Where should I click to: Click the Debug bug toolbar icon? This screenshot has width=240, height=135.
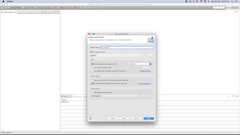pyautogui.click(x=12, y=7)
